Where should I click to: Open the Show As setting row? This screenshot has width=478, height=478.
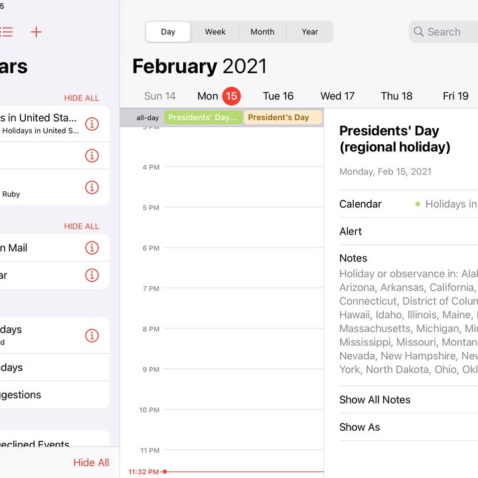408,427
